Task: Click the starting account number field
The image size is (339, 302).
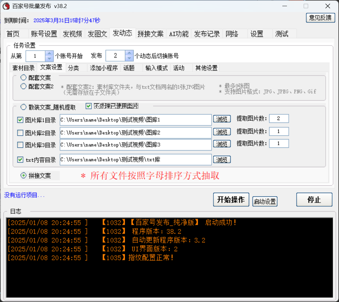Action: pos(35,56)
